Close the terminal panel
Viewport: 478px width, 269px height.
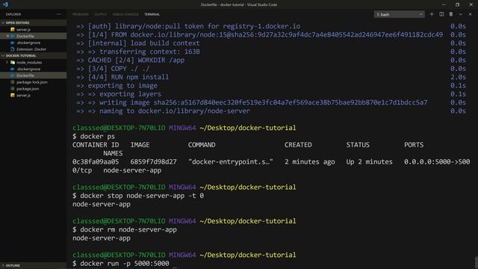coord(470,14)
